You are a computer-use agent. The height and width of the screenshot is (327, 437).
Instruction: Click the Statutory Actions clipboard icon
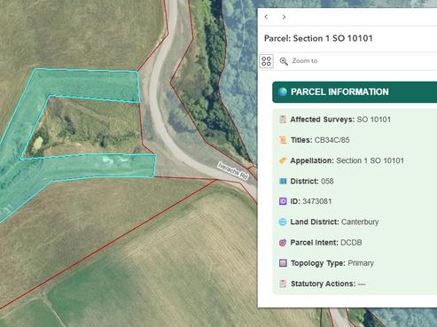click(x=283, y=284)
